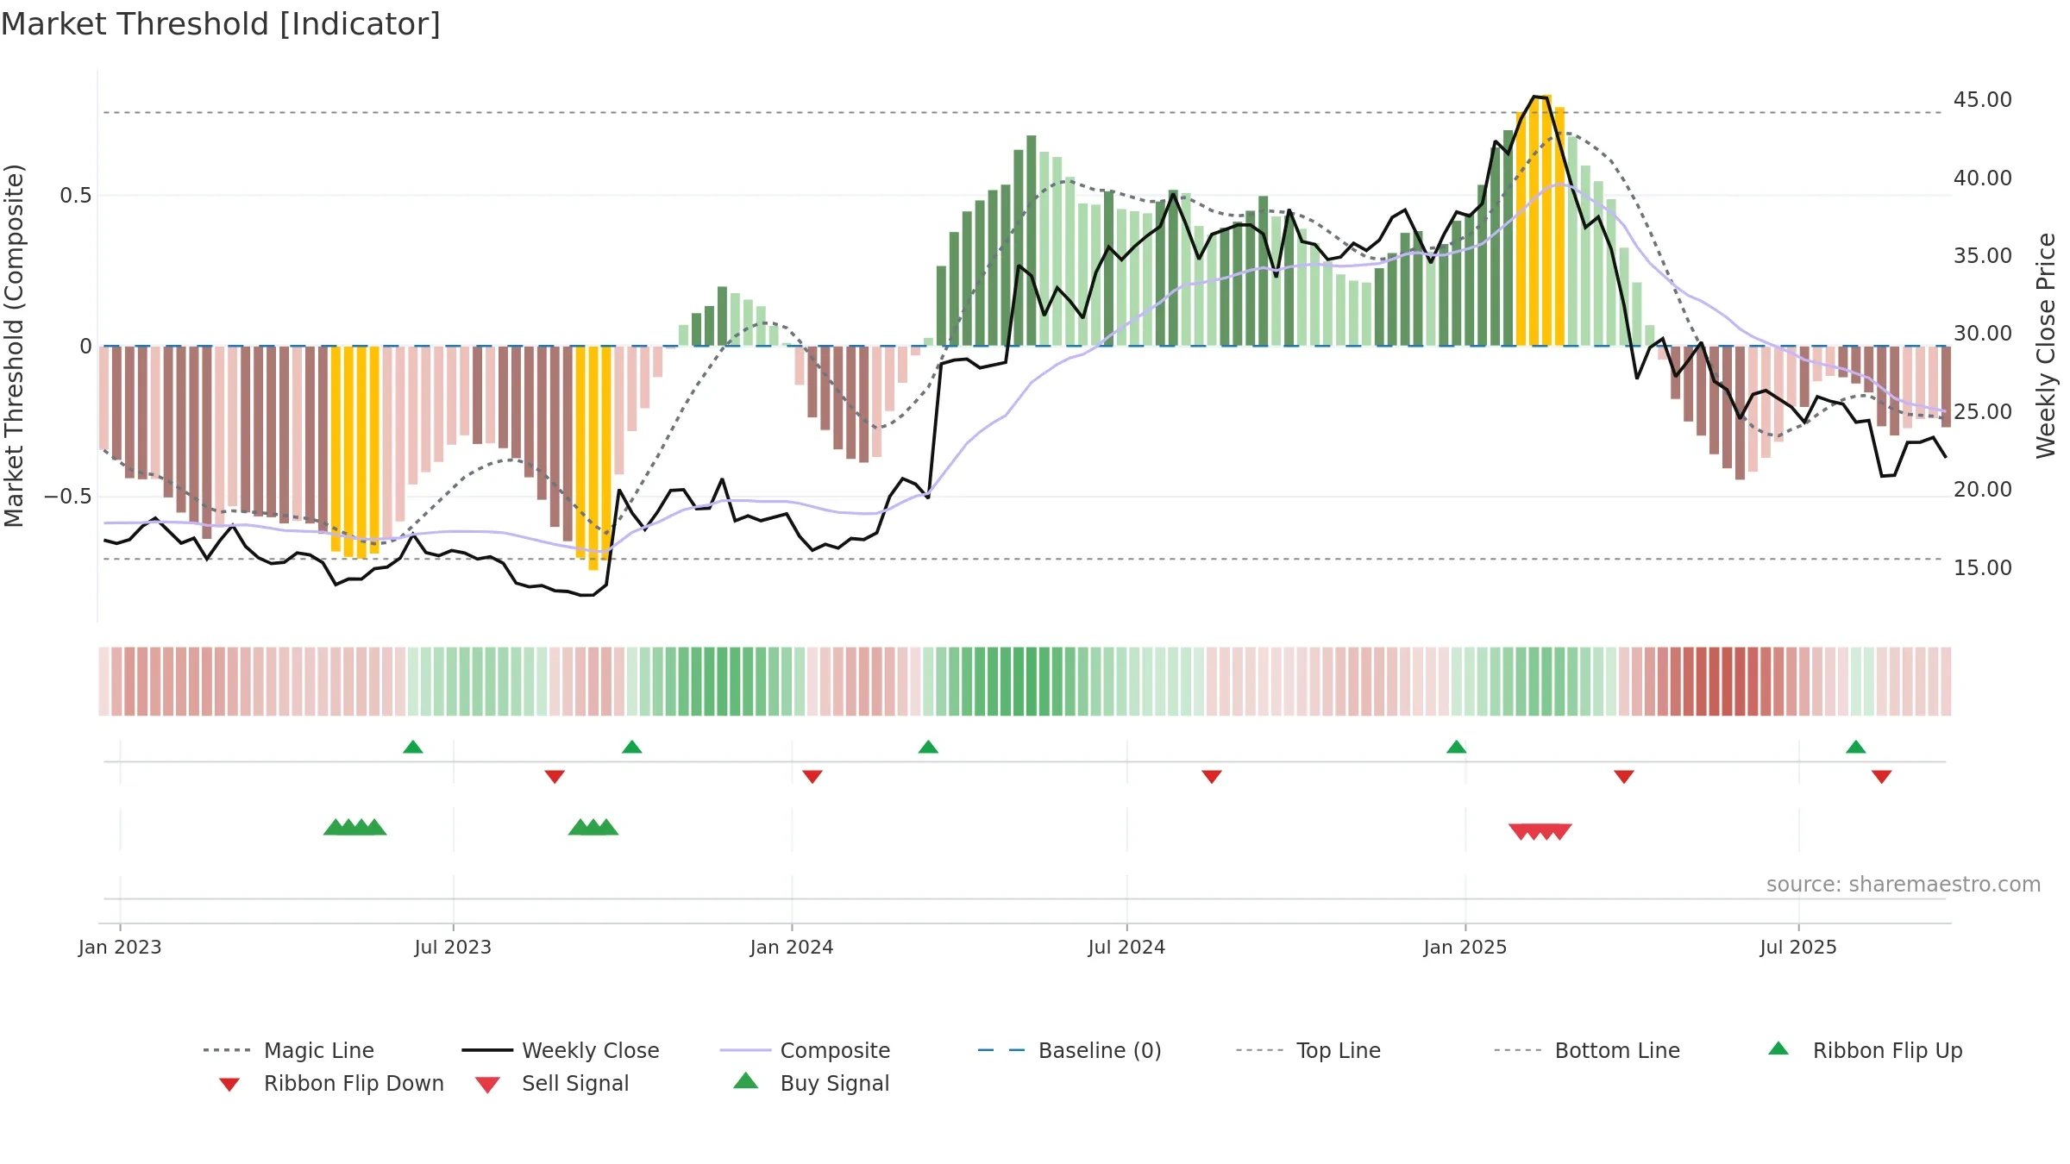This screenshot has width=2070, height=1164.
Task: Click the red flip-down triangle near Mar 2025
Action: click(1624, 777)
